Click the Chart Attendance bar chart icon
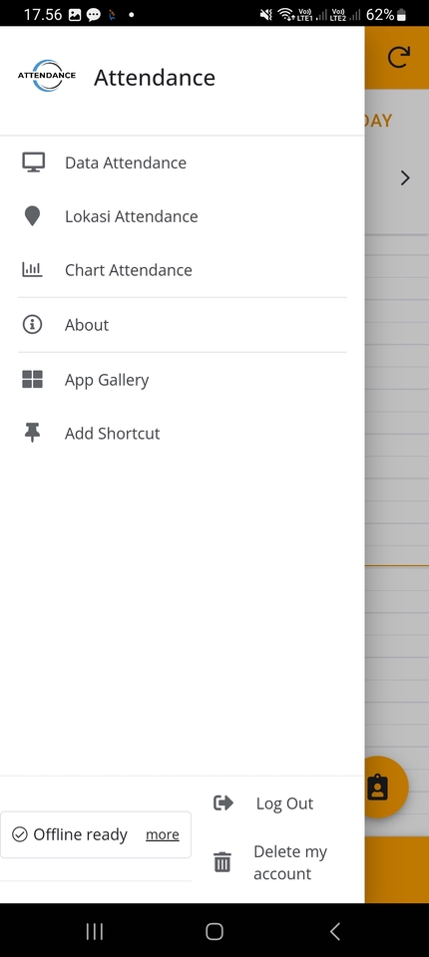Image resolution: width=429 pixels, height=957 pixels. pos(32,270)
